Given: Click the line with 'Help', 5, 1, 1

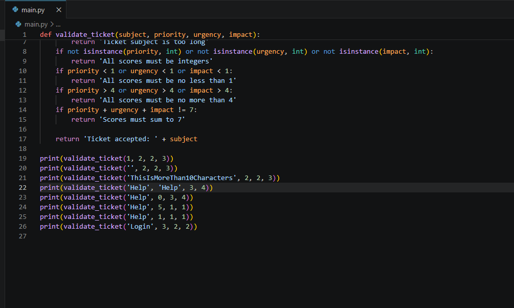Looking at the screenshot, I should click(117, 207).
